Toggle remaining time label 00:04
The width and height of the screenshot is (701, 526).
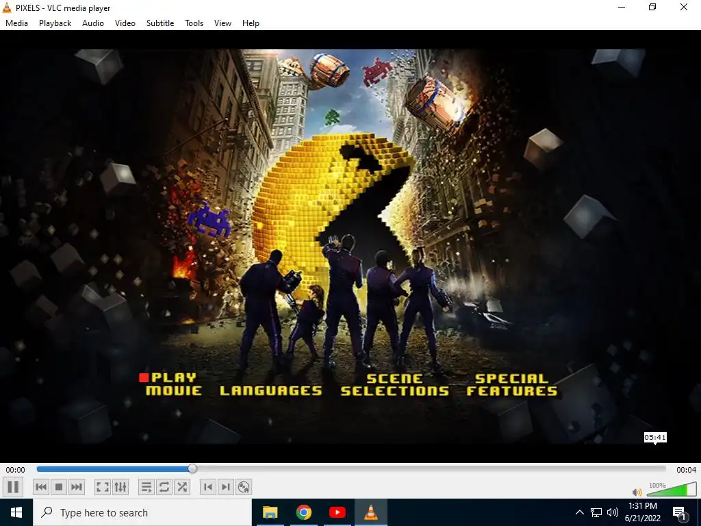[686, 470]
